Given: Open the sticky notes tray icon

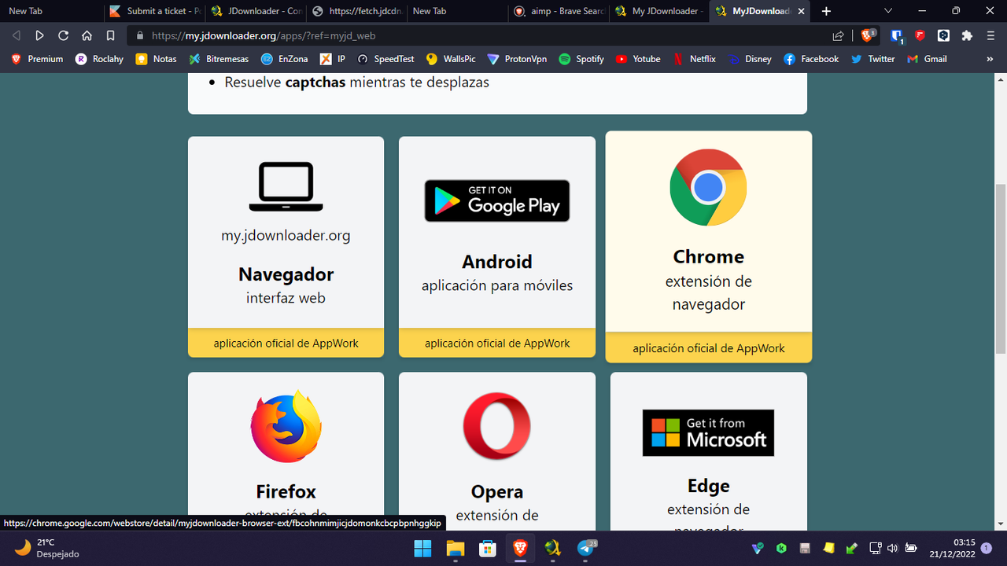Looking at the screenshot, I should (828, 548).
